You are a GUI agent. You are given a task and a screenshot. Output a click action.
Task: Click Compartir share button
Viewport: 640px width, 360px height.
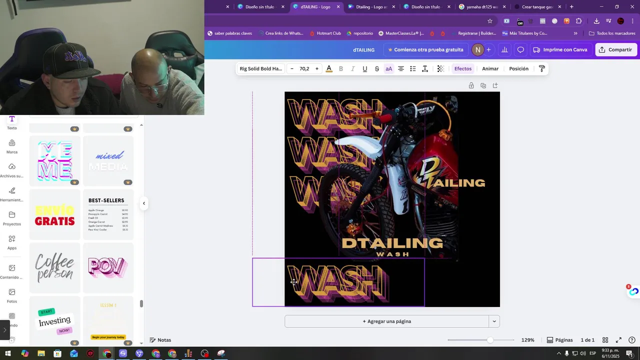pyautogui.click(x=616, y=49)
